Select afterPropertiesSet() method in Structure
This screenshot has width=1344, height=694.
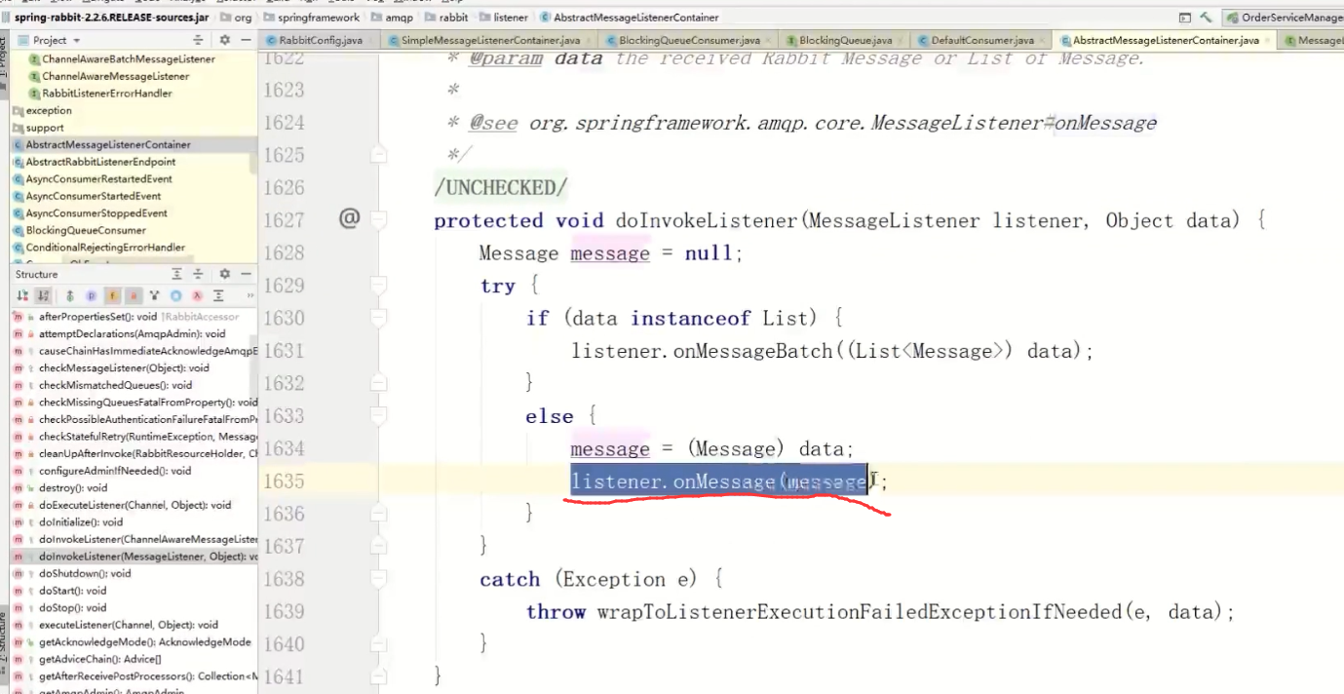[x=133, y=317]
